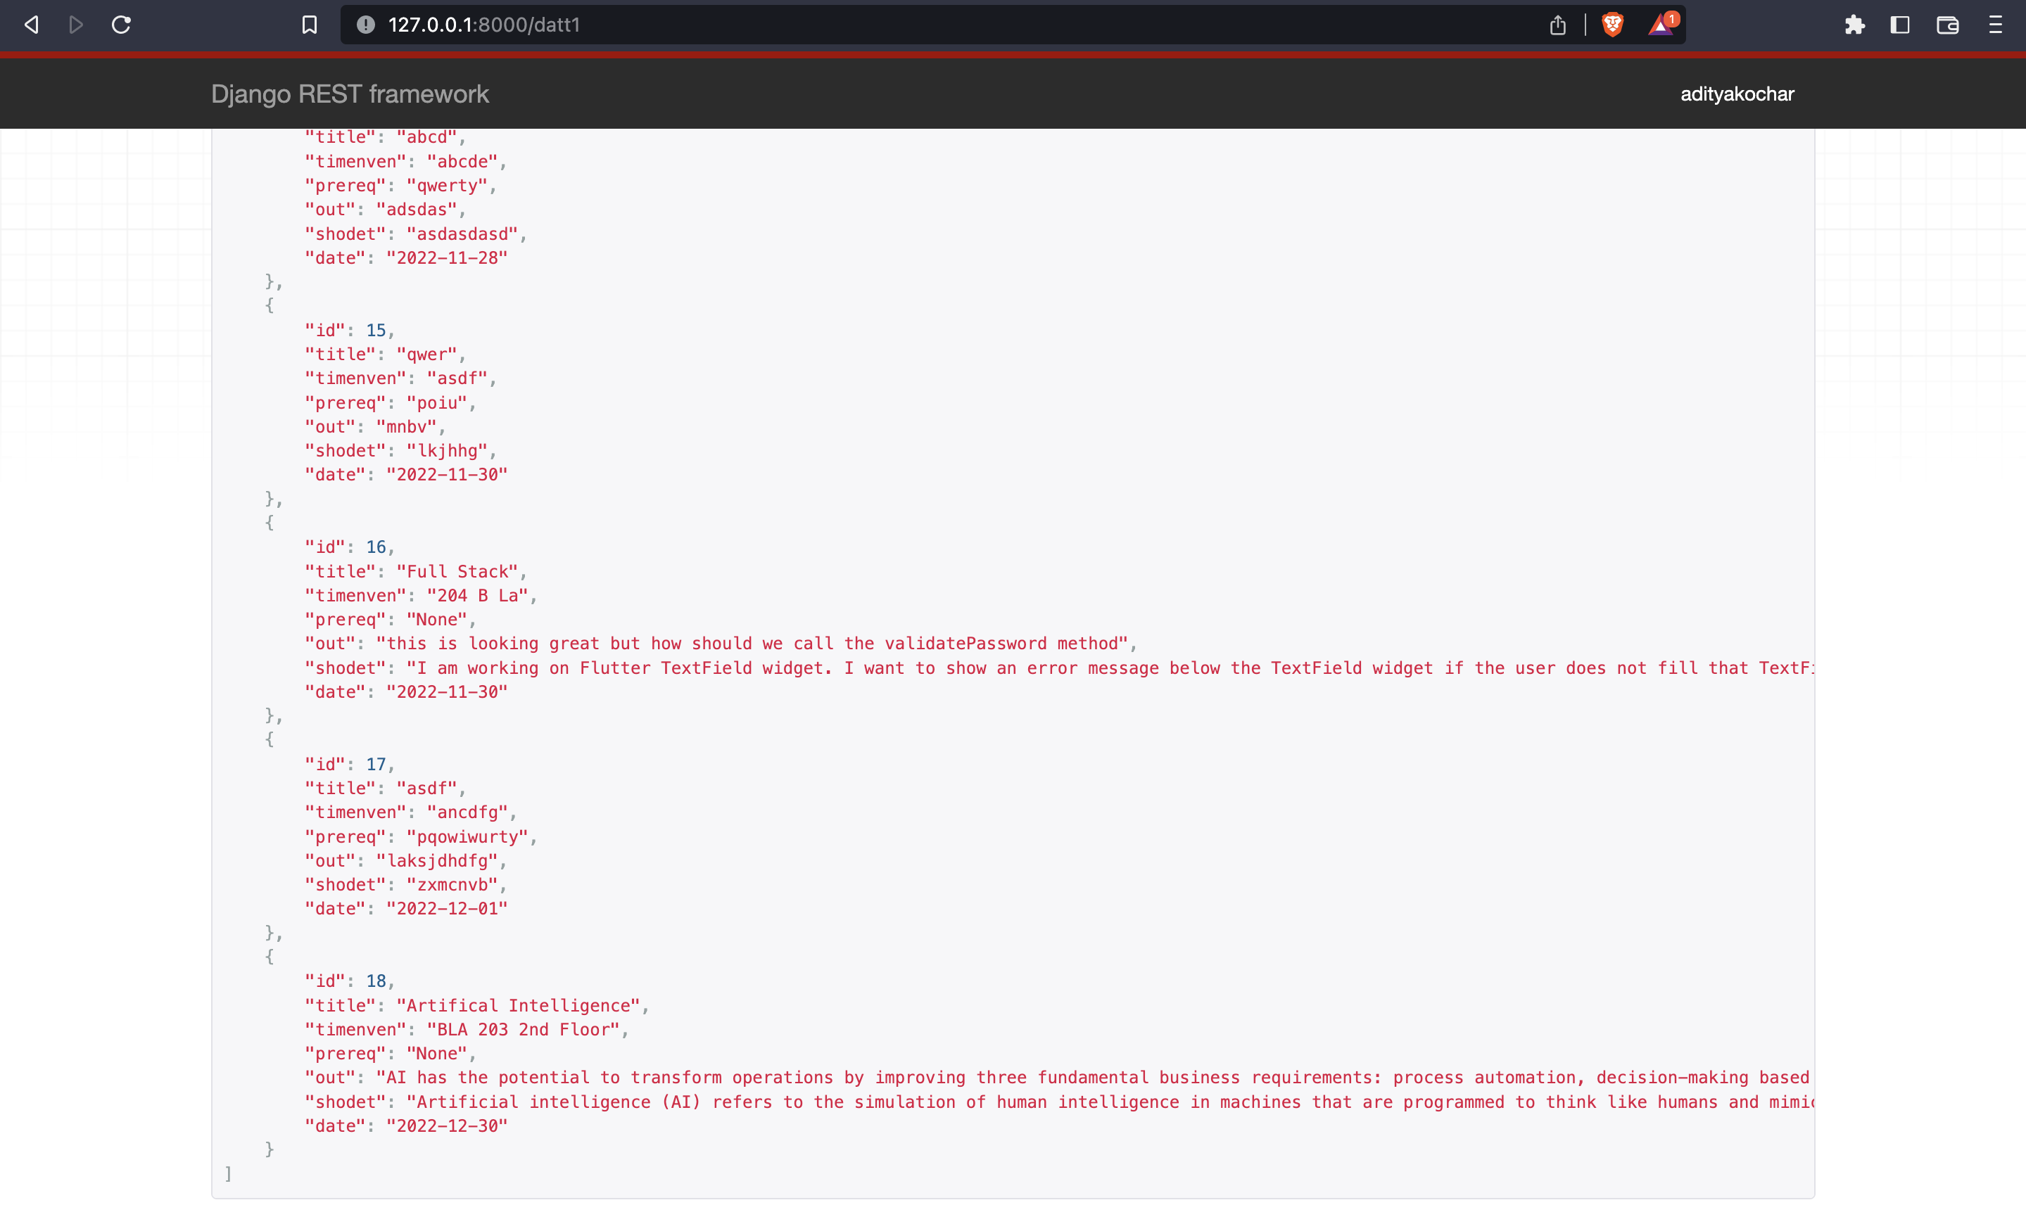Click the out "laksjdhdfg" value
This screenshot has height=1212, width=2026.
click(437, 861)
